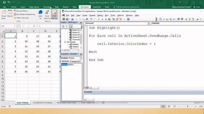Switch to Categorized properties tab
This screenshot has height=114, width=204.
pyautogui.click(x=75, y=61)
